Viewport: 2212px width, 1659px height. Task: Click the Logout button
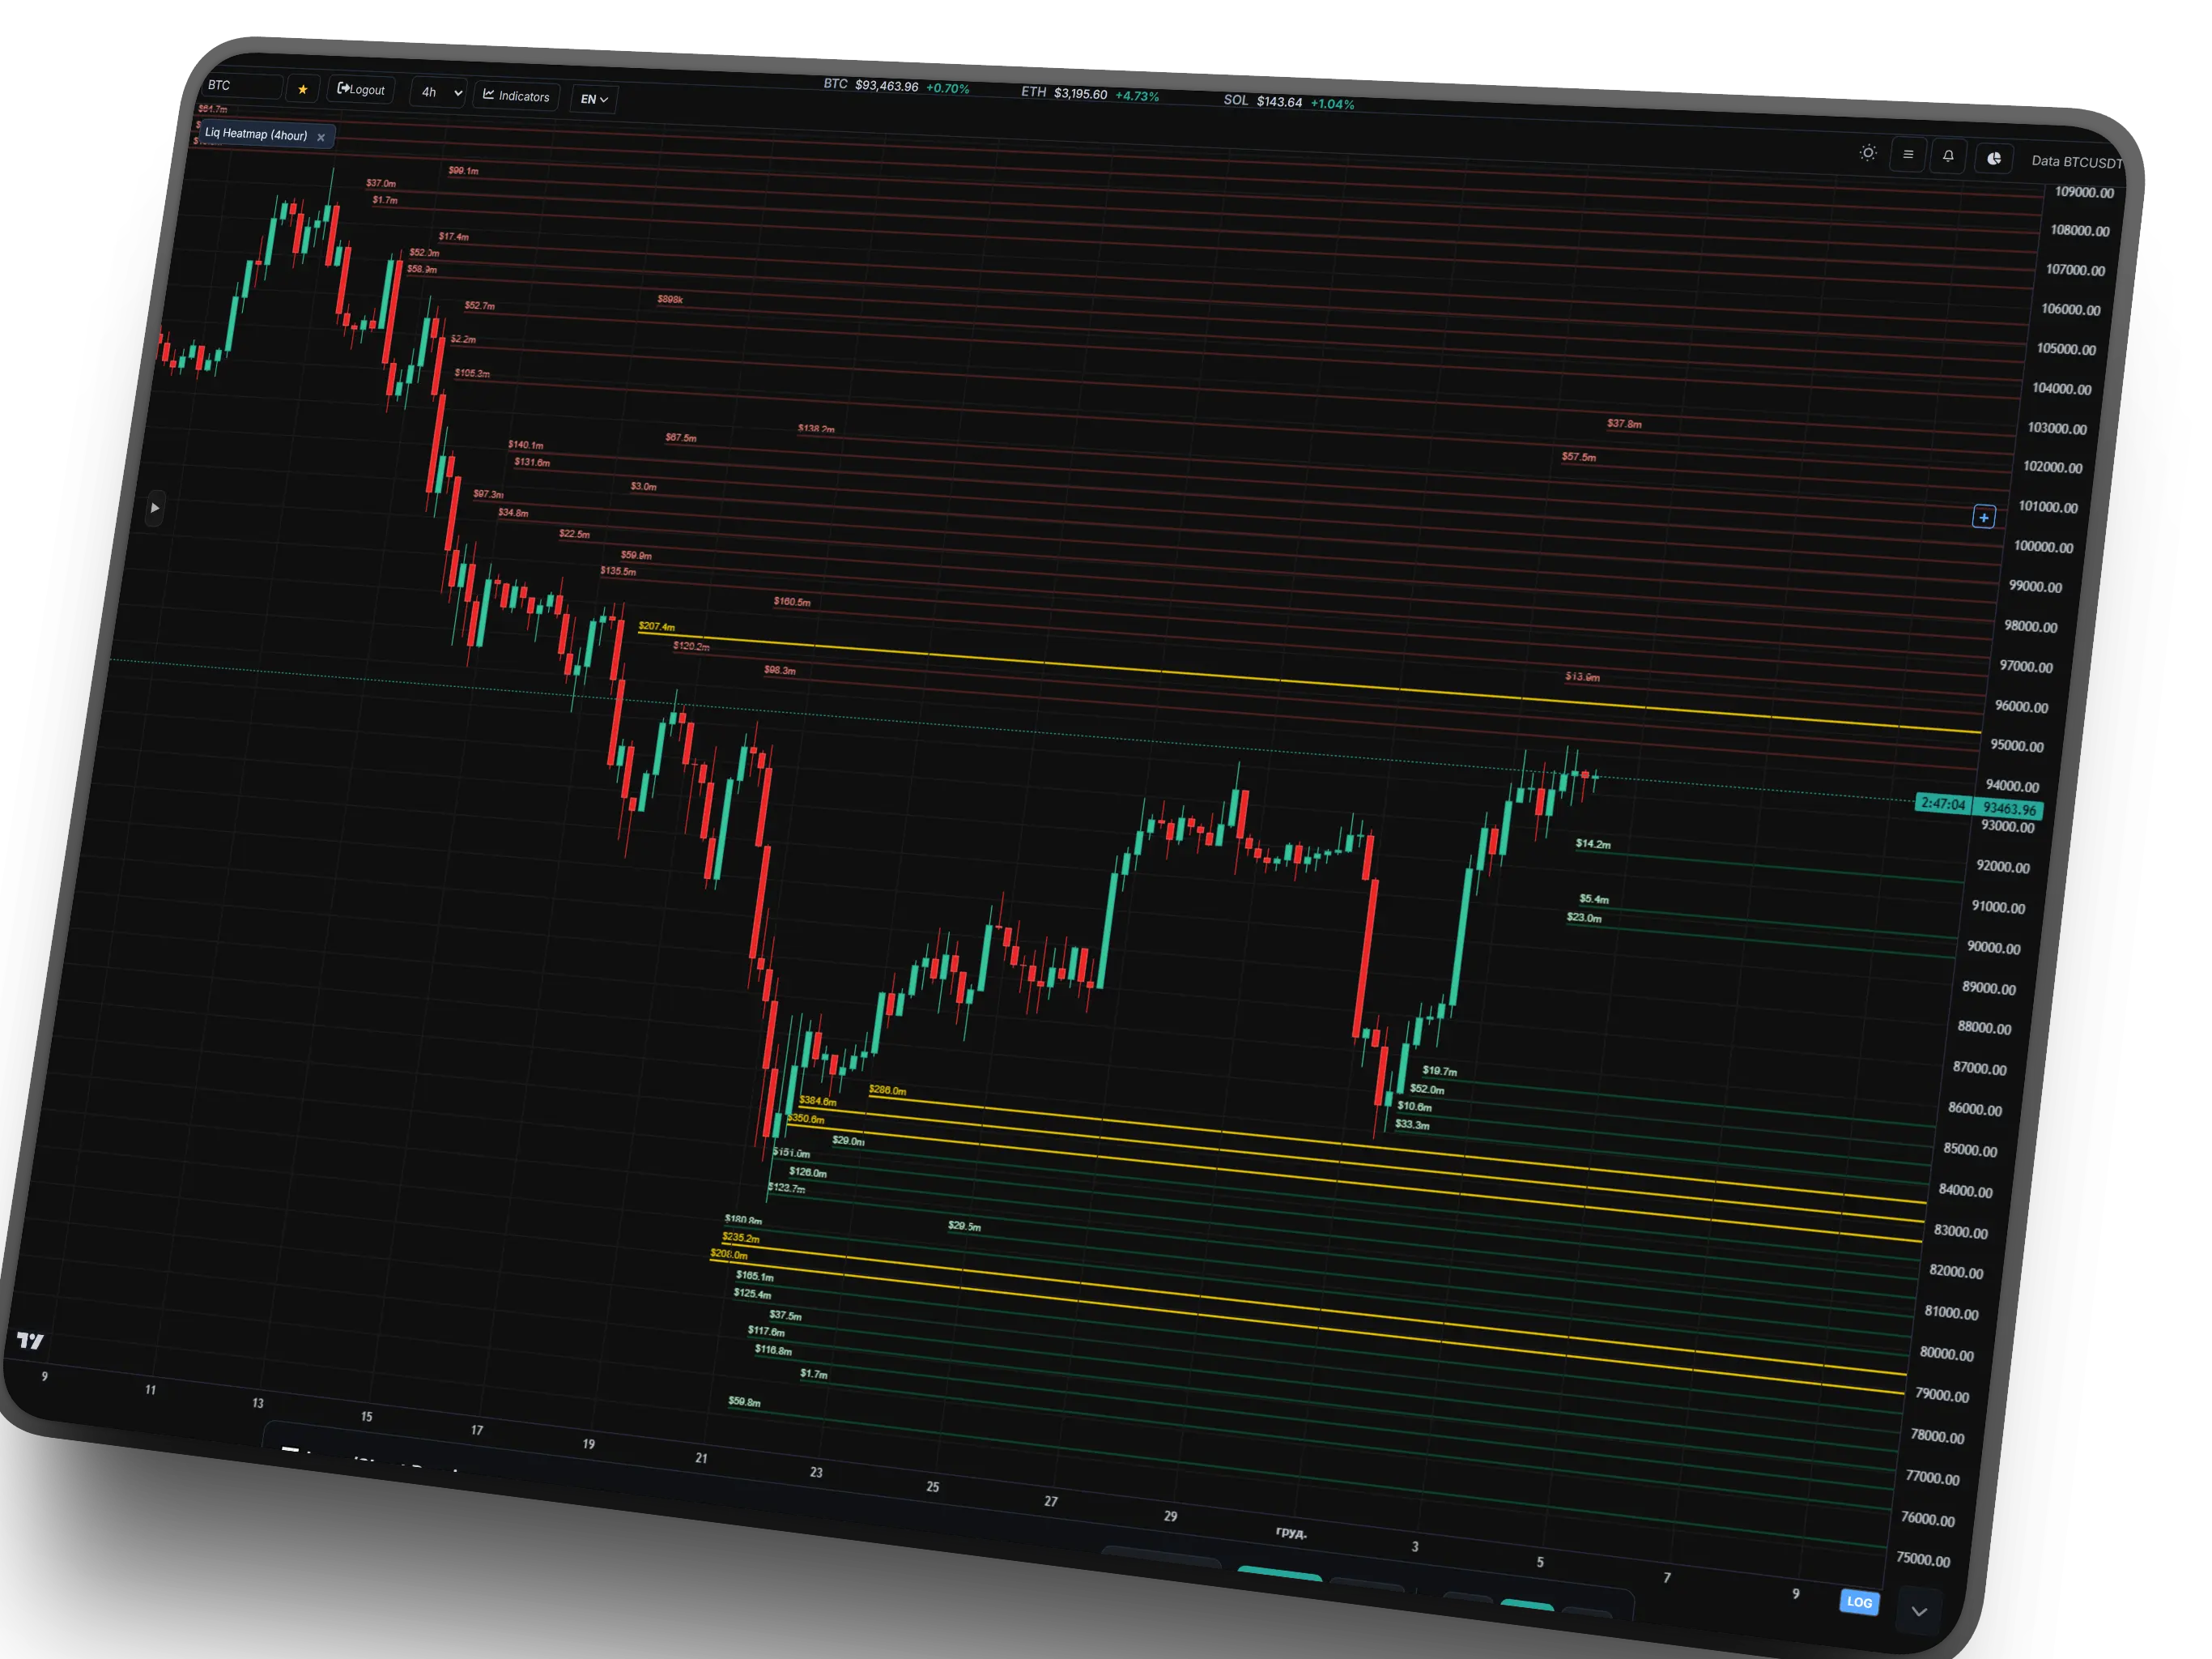click(361, 89)
